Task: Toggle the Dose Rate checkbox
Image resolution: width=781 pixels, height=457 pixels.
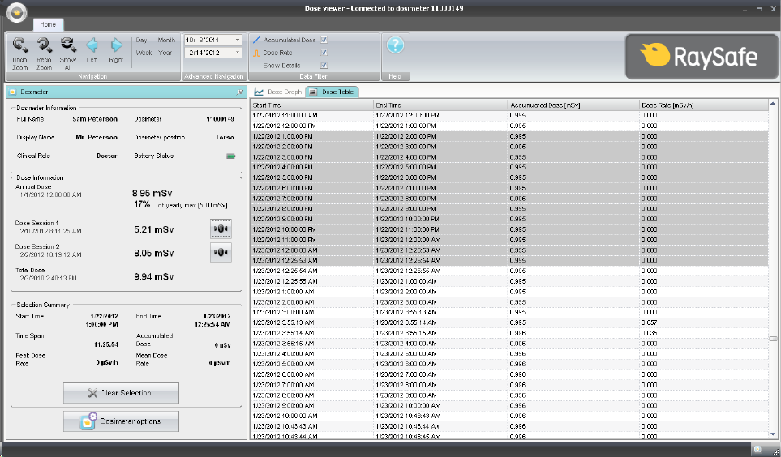Action: point(324,53)
